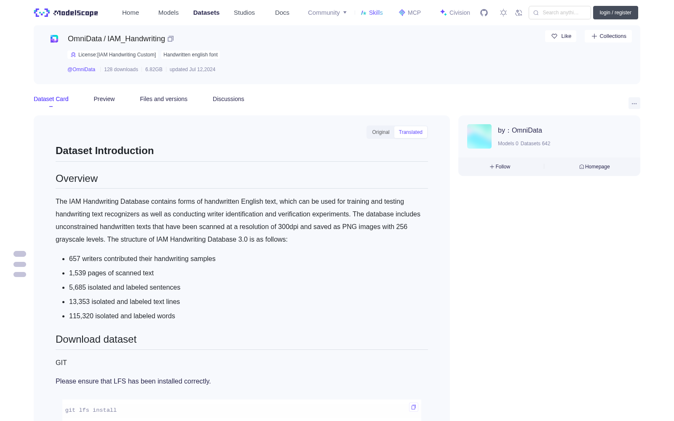The height and width of the screenshot is (421, 674).
Task: Copy dataset name IAM_Handwriting icon
Action: click(171, 39)
